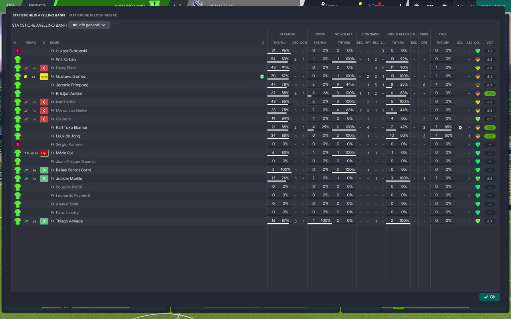511x319 pixels.
Task: Click rating 7.0 badge for Kristjan Asllani
Action: click(x=490, y=94)
